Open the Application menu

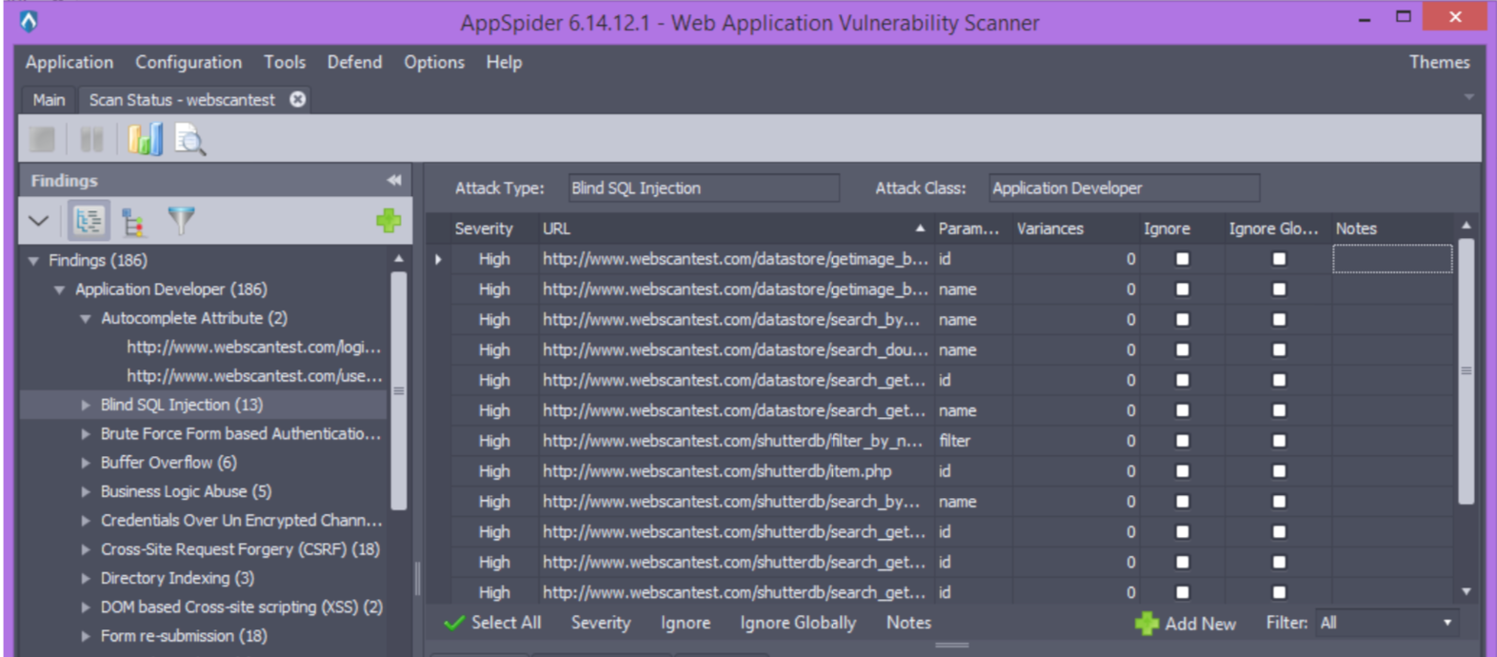[x=70, y=62]
